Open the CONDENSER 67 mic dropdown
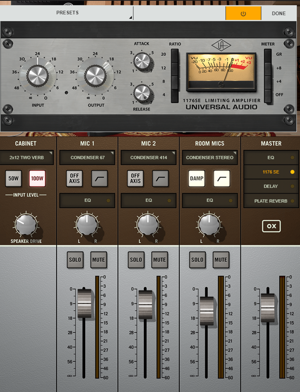 [x=87, y=158]
